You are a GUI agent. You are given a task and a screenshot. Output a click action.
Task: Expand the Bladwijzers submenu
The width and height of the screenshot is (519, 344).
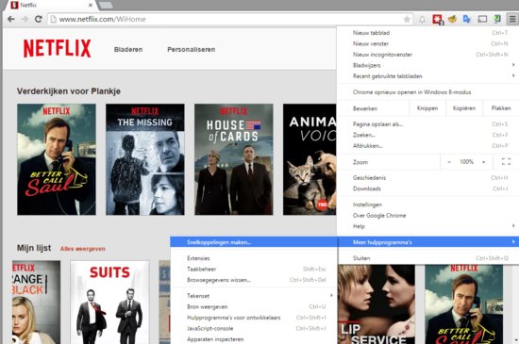click(x=427, y=65)
